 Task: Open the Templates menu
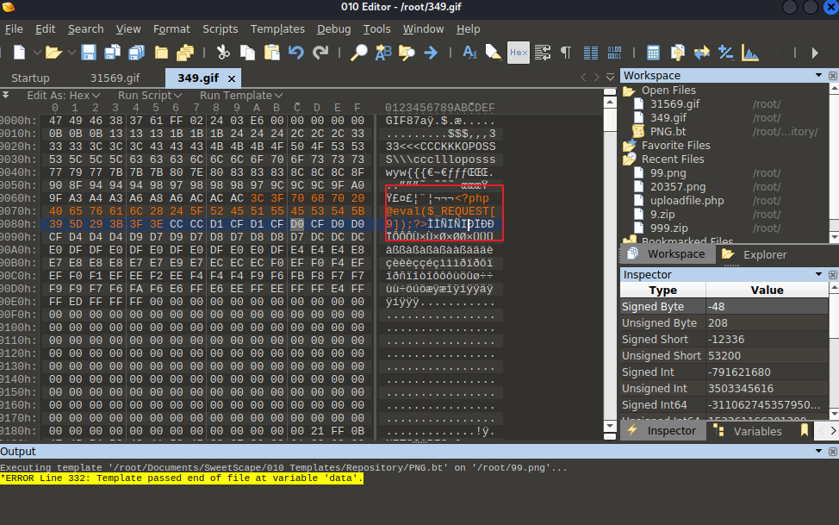tap(277, 29)
